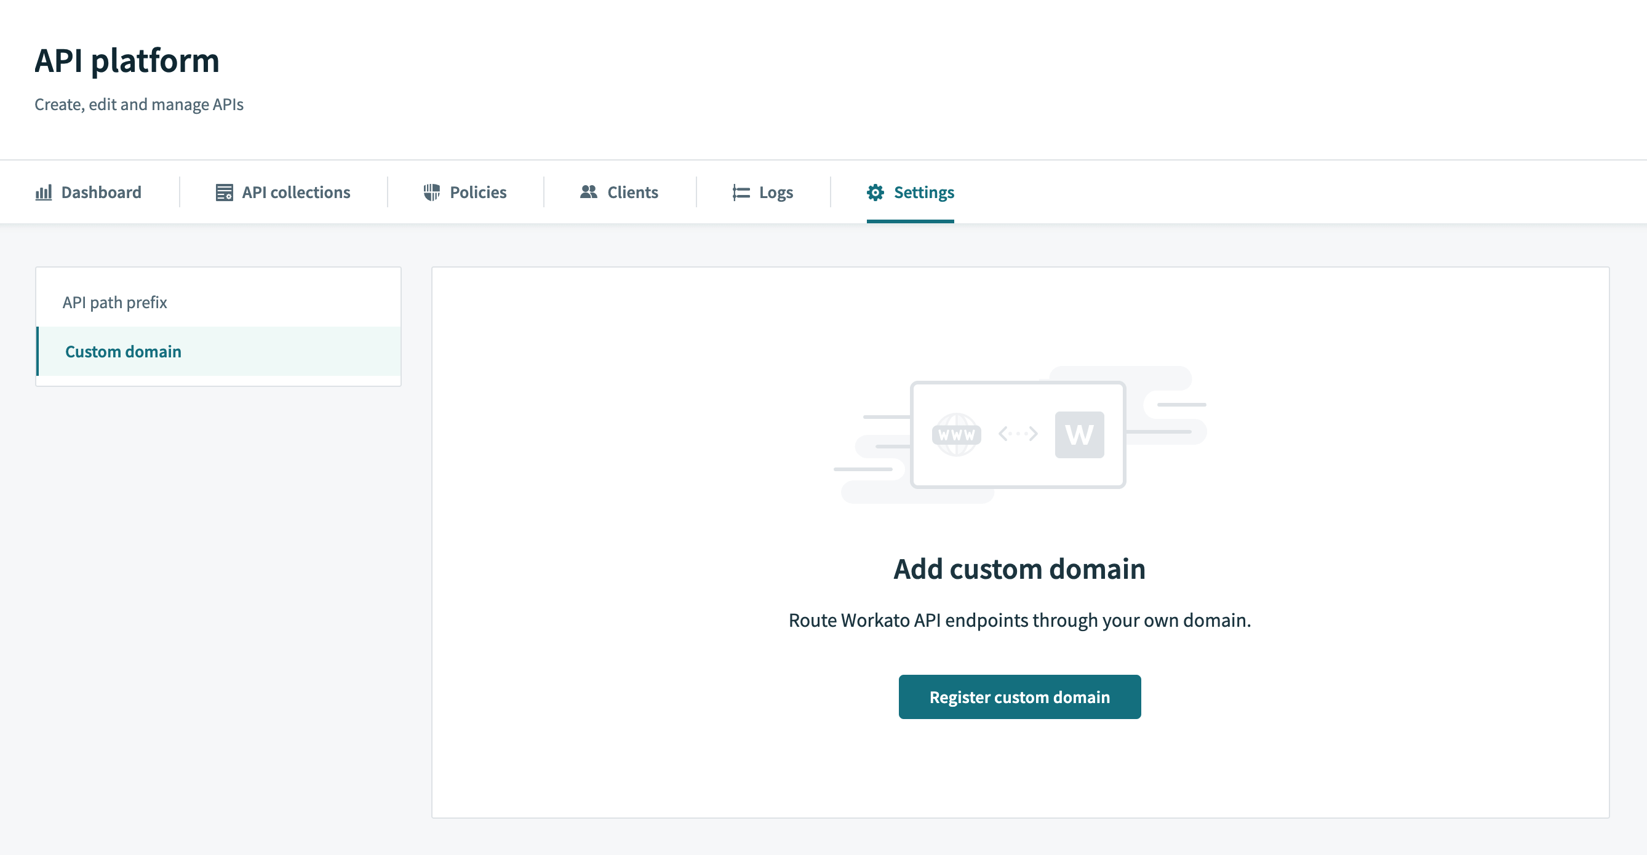Click the Dashboard bar chart icon

(43, 192)
